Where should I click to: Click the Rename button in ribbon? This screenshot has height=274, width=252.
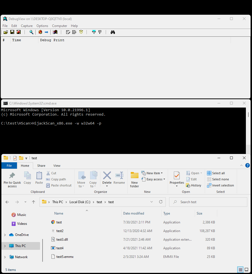coord(119,178)
